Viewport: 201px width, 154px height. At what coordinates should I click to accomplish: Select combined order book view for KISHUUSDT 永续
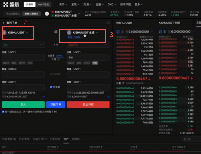tap(160, 32)
